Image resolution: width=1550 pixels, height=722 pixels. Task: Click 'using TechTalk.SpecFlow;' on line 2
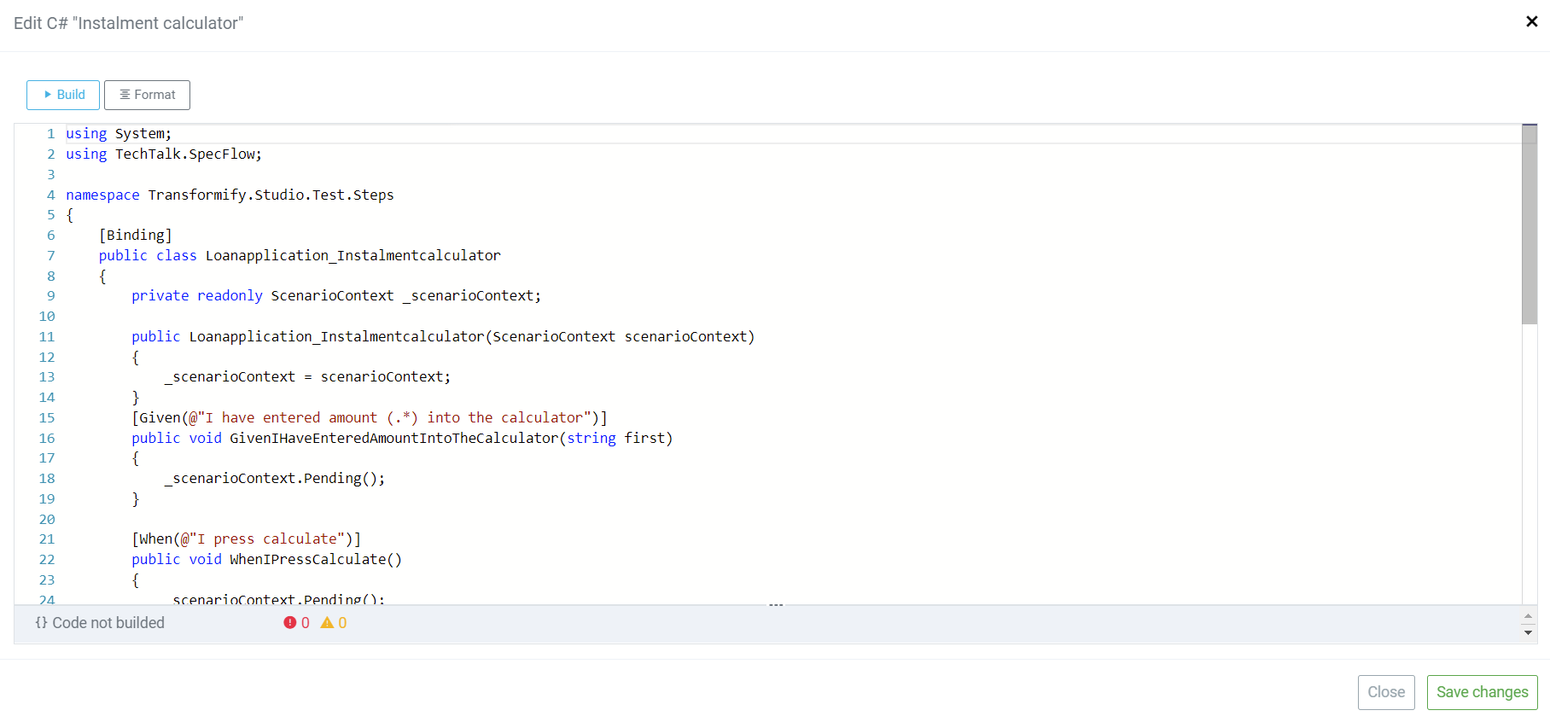tap(164, 154)
